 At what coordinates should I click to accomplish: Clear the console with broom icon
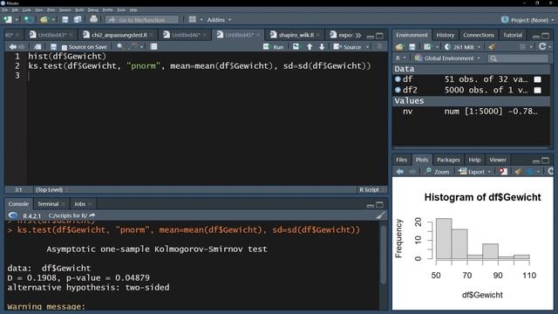point(380,215)
